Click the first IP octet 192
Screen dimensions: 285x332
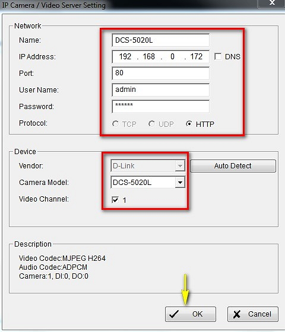point(125,56)
